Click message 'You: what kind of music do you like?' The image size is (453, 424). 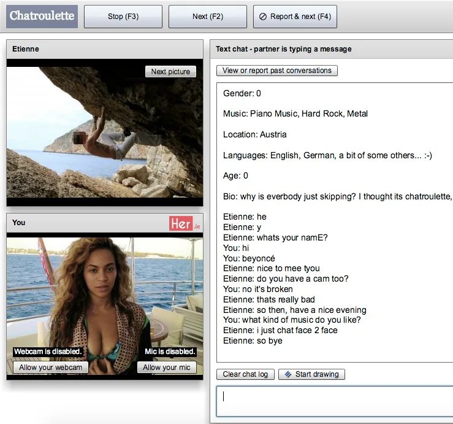coord(292,320)
